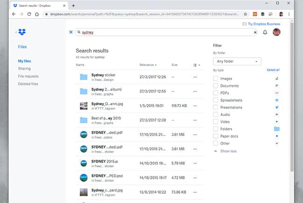Open more options for SYDNEY 2015.ai
Image resolution: width=303 pixels, height=203 pixels.
click(x=195, y=163)
